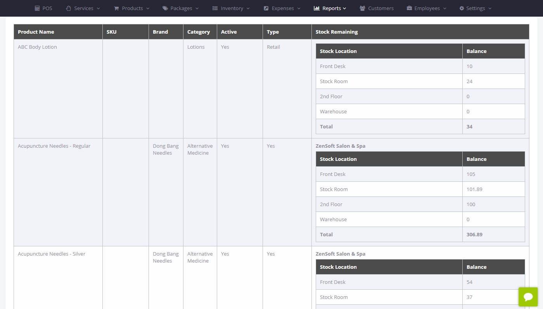Screen dimensions: 543x309
Task: Click the 2nd Floor row under ABC Body Lotion
Action: (x=420, y=96)
